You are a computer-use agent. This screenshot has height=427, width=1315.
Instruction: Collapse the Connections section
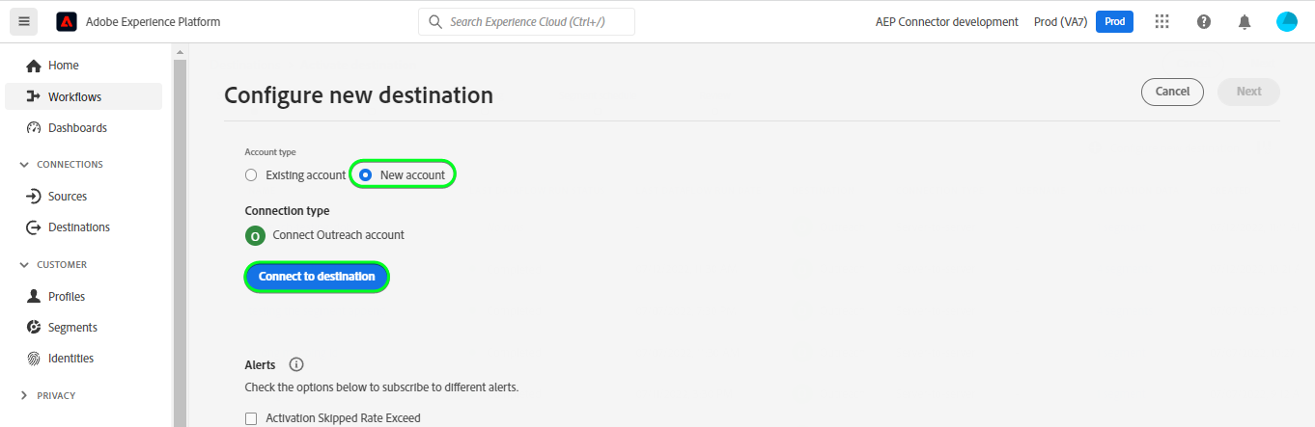(x=24, y=165)
